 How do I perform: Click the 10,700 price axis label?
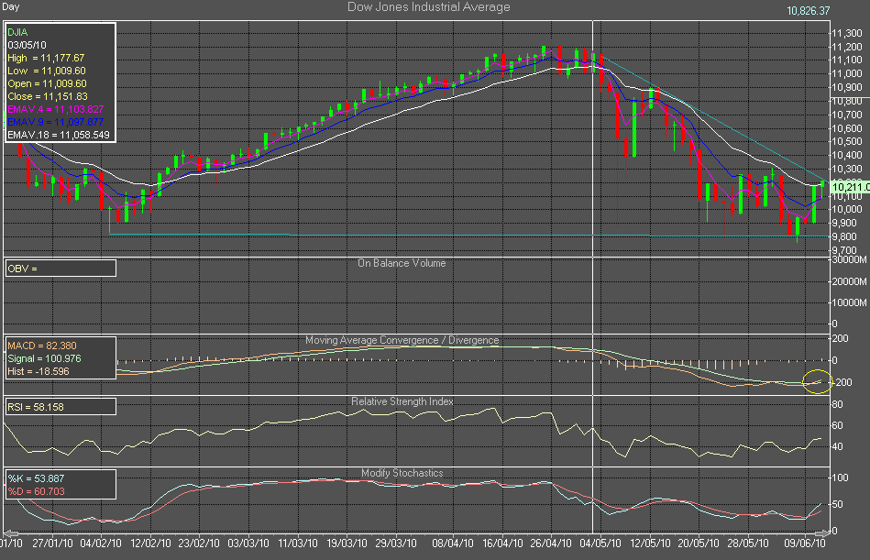(847, 115)
